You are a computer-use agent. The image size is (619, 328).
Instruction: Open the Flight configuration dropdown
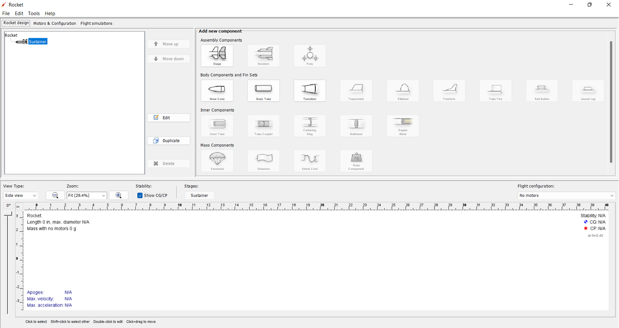pyautogui.click(x=566, y=195)
